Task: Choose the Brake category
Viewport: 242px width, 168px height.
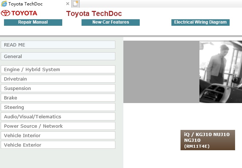Action: 58,98
